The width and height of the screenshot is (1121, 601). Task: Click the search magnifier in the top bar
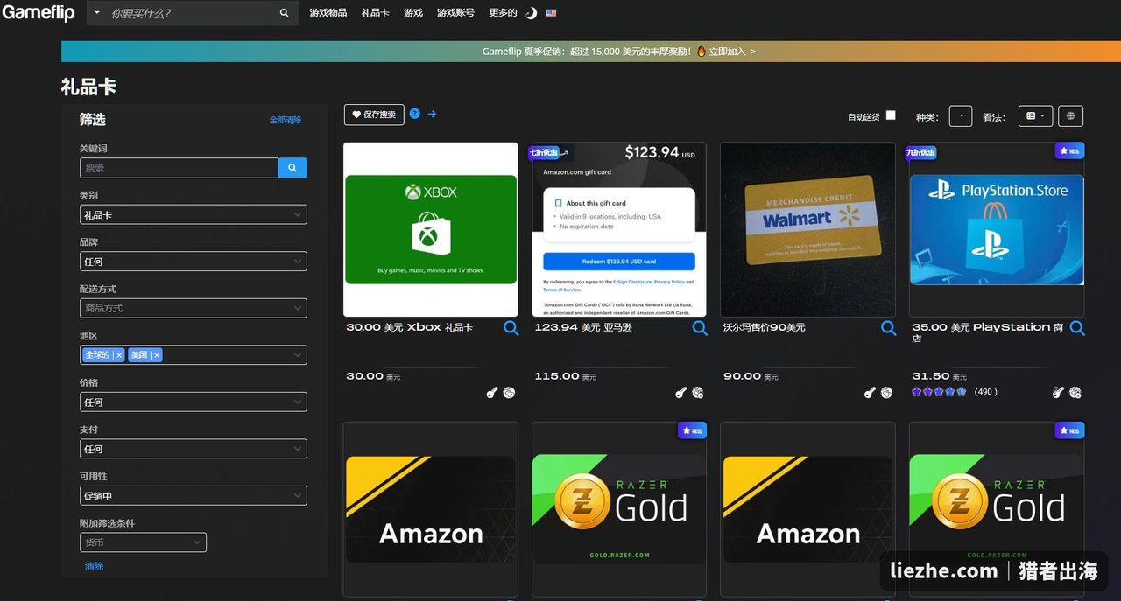[x=284, y=13]
